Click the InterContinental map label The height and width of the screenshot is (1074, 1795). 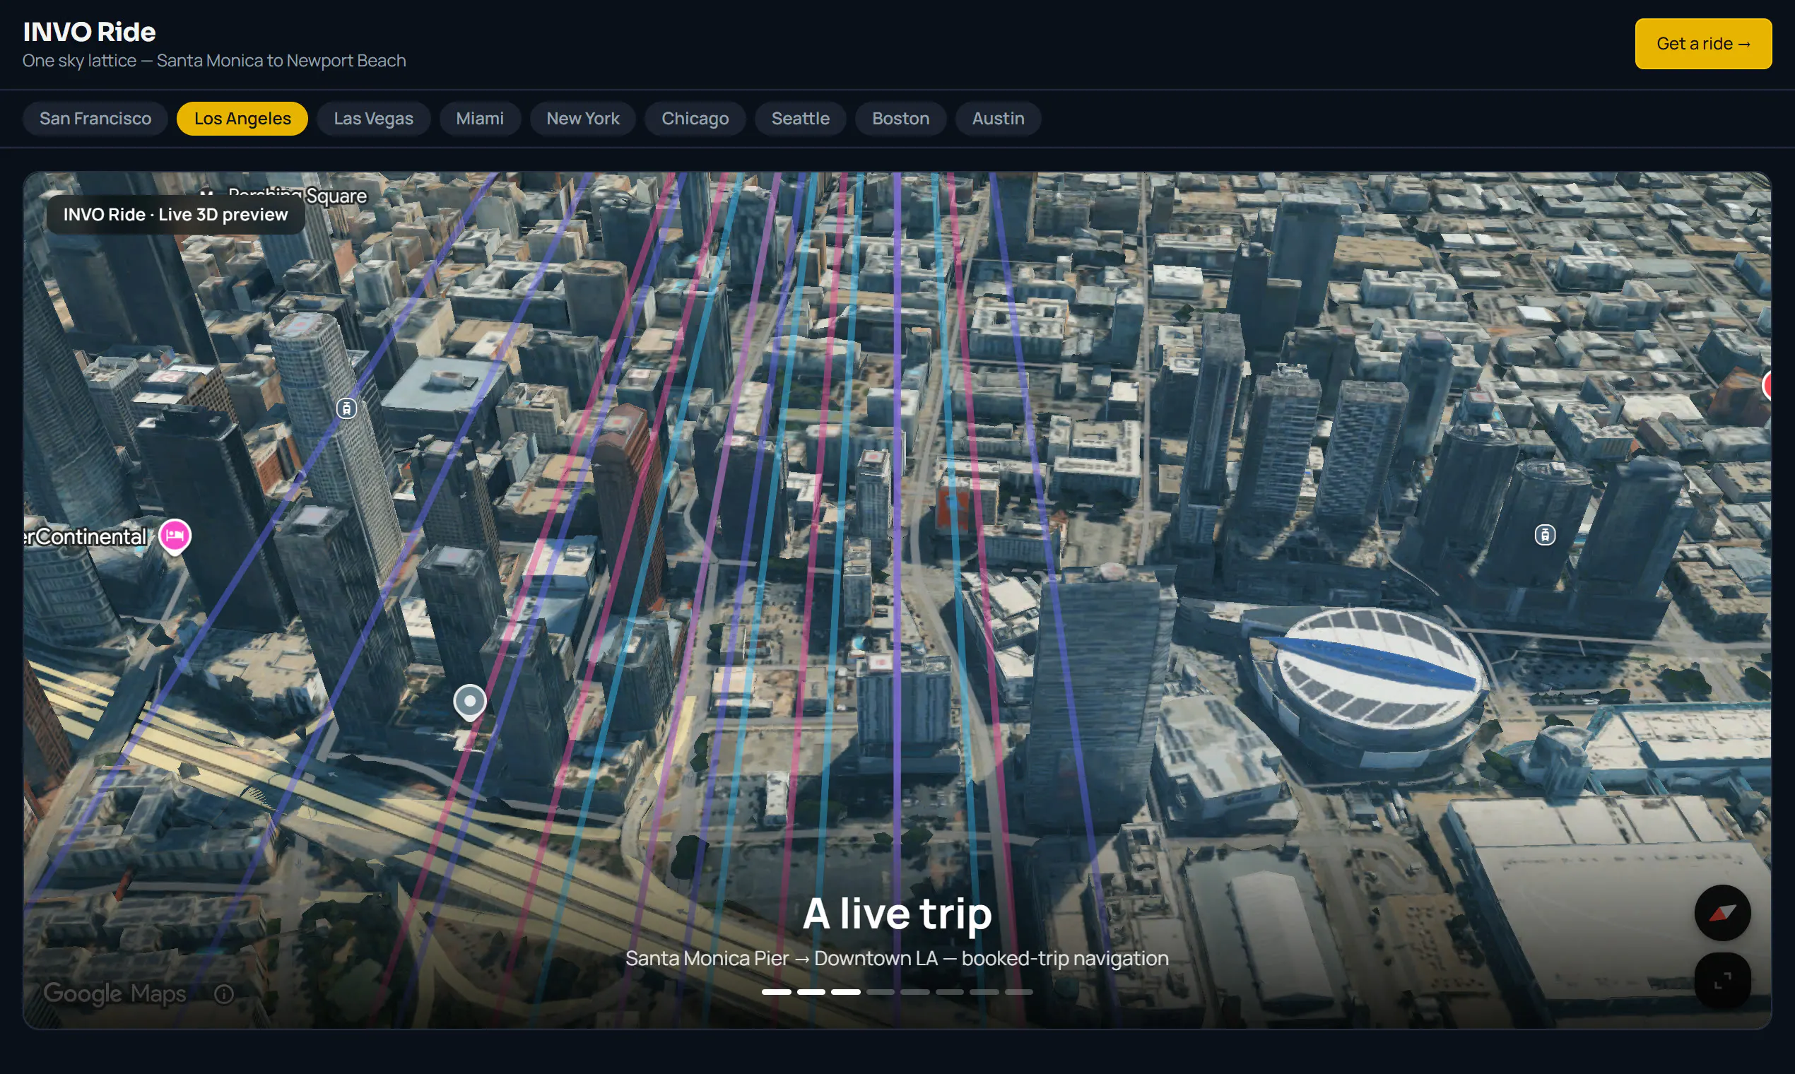click(86, 537)
